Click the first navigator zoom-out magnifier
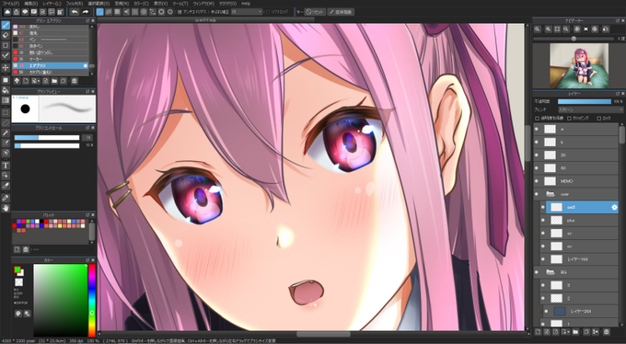Image resolution: width=626 pixels, height=344 pixels. 538,29
